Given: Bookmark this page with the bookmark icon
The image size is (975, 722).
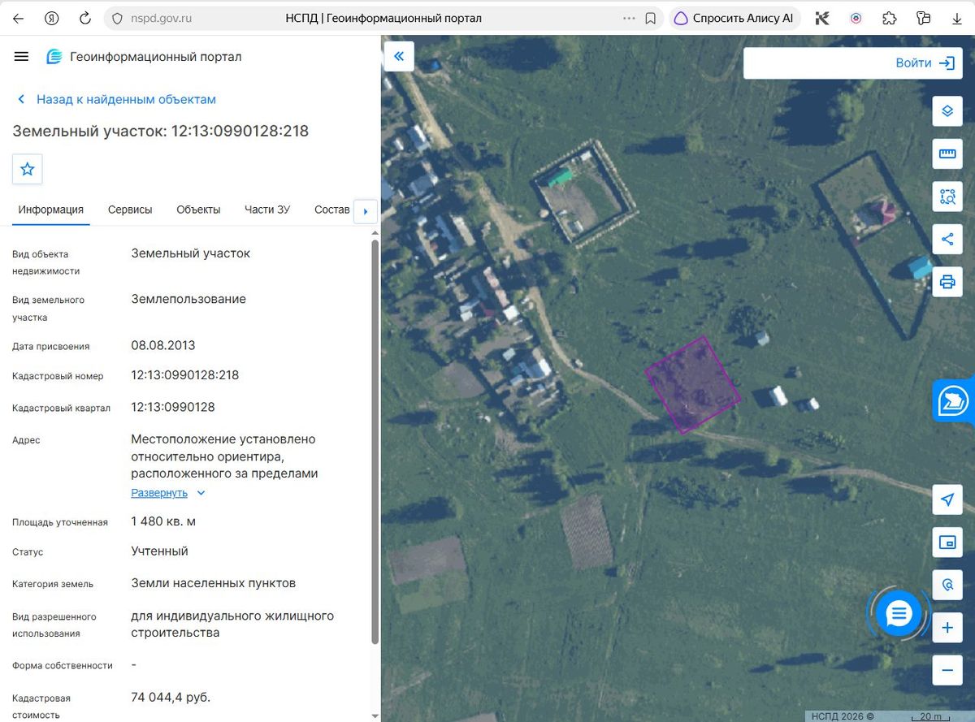Looking at the screenshot, I should point(650,18).
